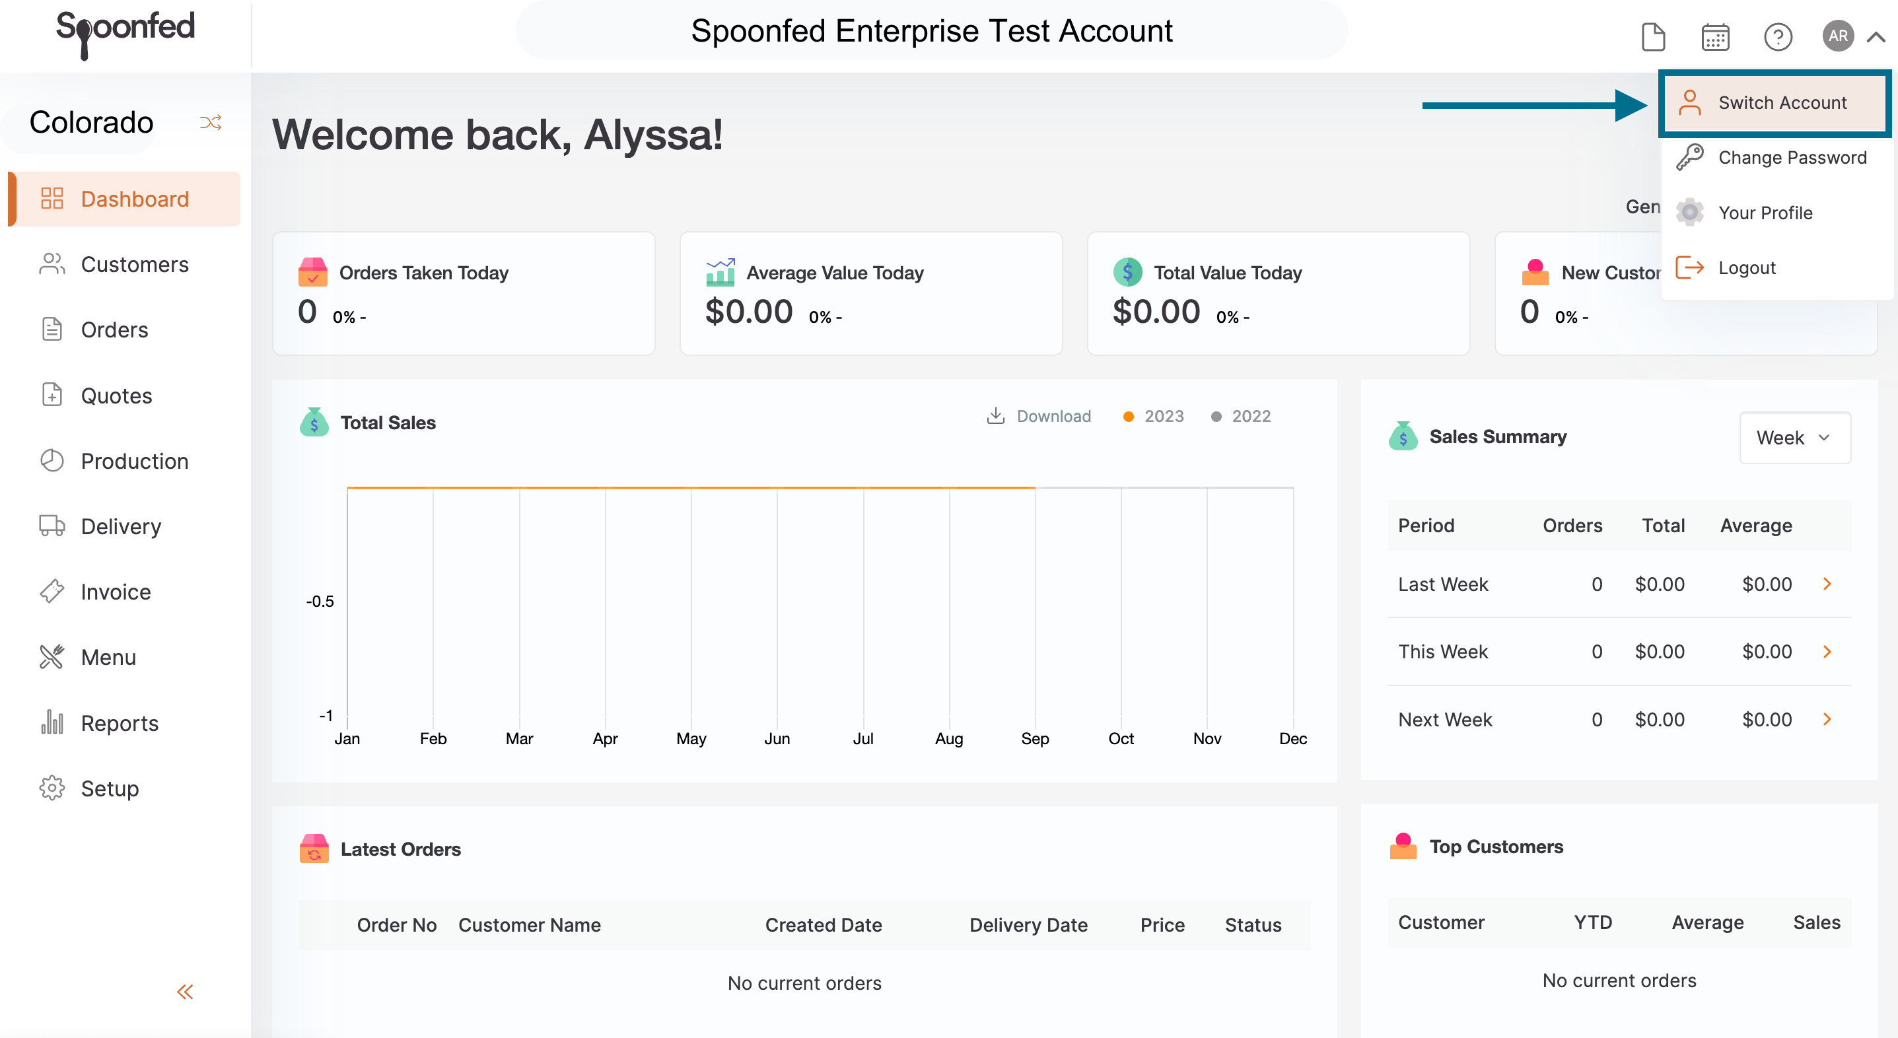Click the Switch Account person icon

click(1689, 102)
